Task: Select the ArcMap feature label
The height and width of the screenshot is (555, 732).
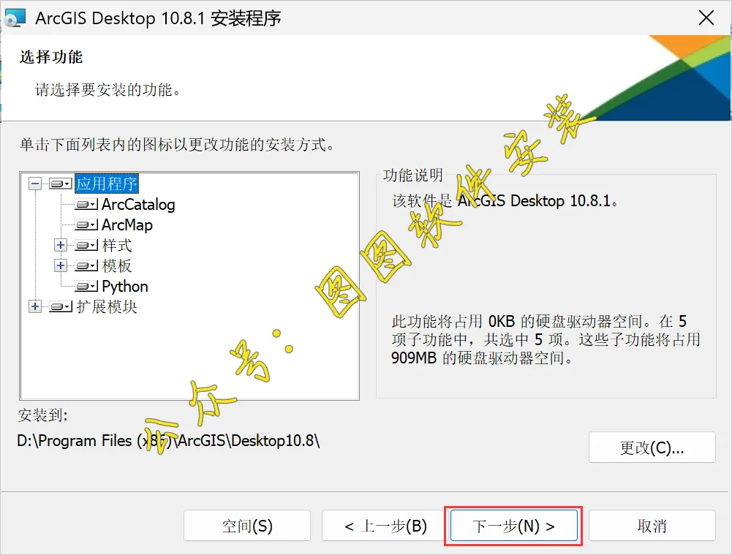Action: [127, 225]
